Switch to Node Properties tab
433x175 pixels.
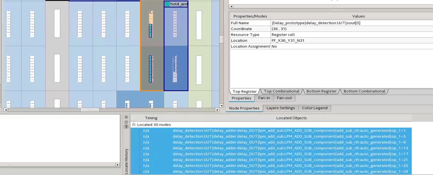244,108
